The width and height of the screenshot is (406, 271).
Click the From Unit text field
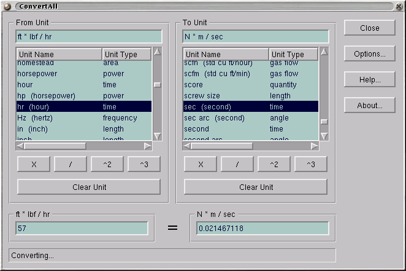coord(89,37)
